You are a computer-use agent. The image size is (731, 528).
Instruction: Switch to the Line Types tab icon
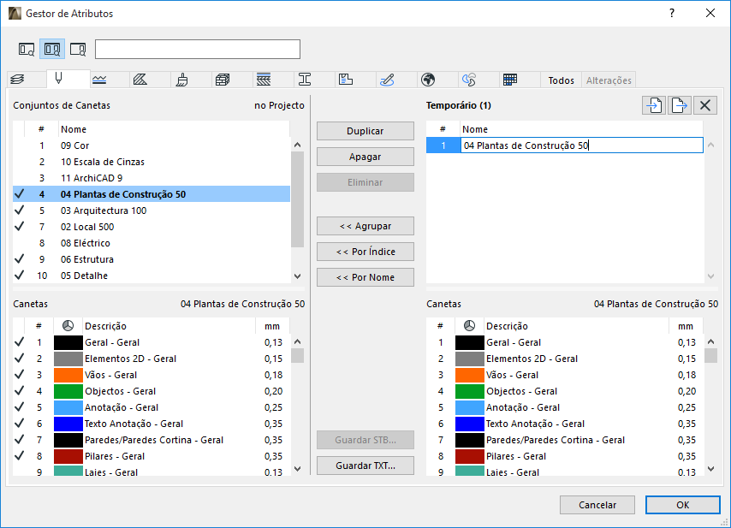(99, 80)
